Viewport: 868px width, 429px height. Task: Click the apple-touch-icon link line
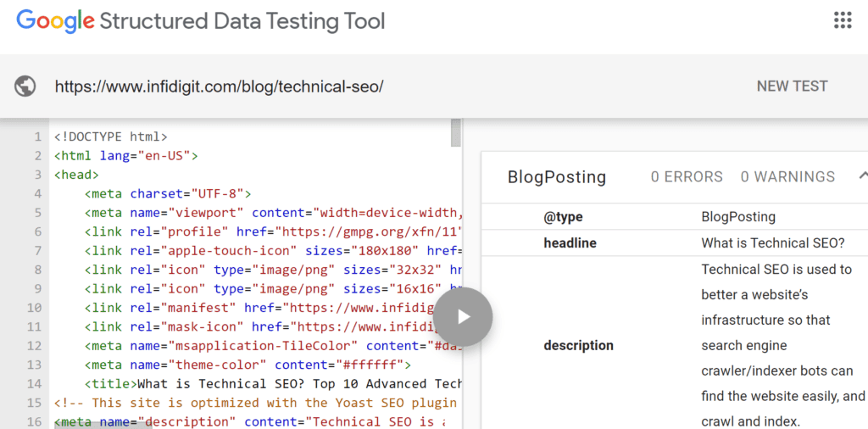coord(274,251)
